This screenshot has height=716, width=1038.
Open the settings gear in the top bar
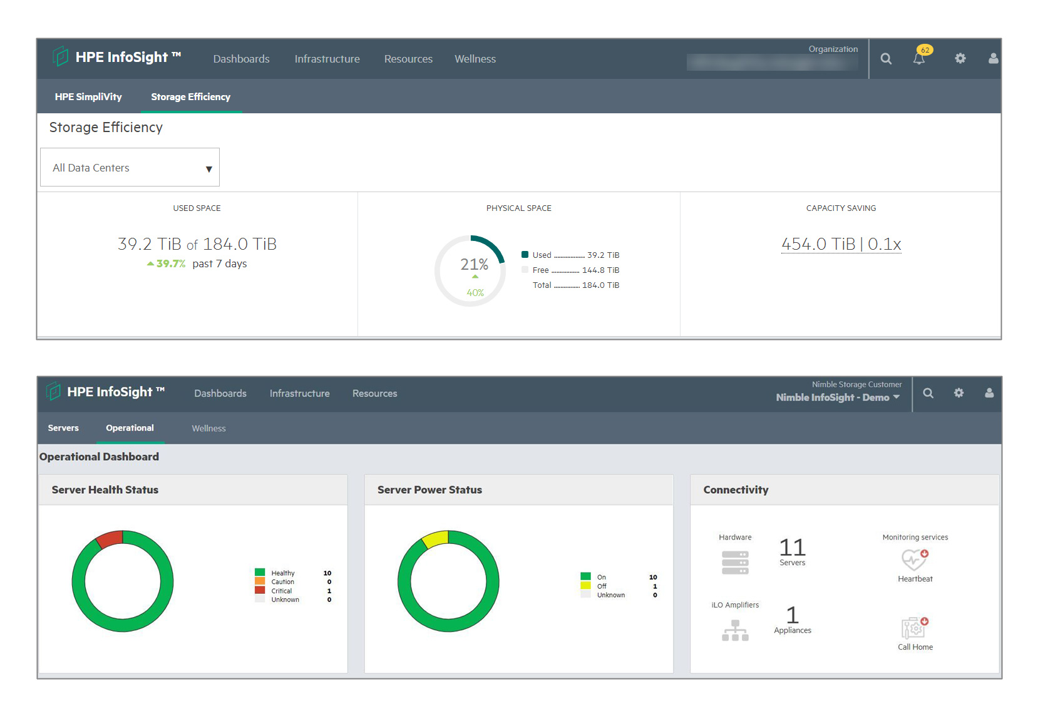[x=961, y=58]
